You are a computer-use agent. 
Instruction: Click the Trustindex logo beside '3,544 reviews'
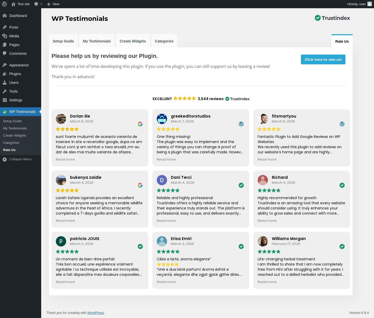click(237, 99)
